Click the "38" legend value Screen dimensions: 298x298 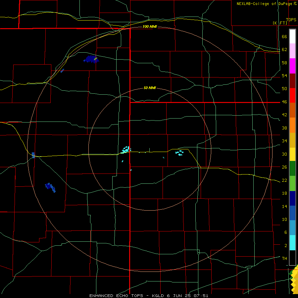[x=284, y=128]
